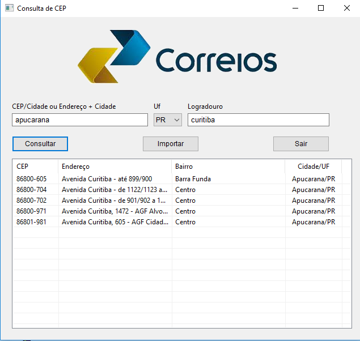Image resolution: width=360 pixels, height=341 pixels.
Task: Open the Uf state dropdown
Action: [x=168, y=120]
